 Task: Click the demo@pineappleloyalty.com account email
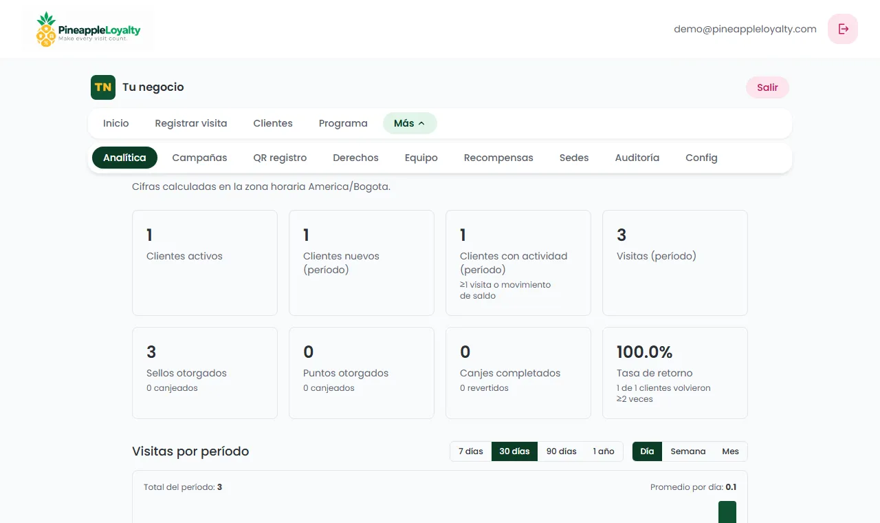[745, 29]
